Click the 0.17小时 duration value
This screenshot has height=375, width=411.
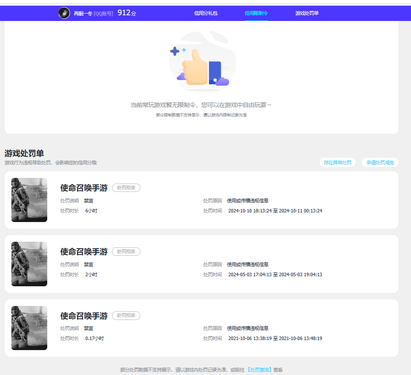pos(94,338)
